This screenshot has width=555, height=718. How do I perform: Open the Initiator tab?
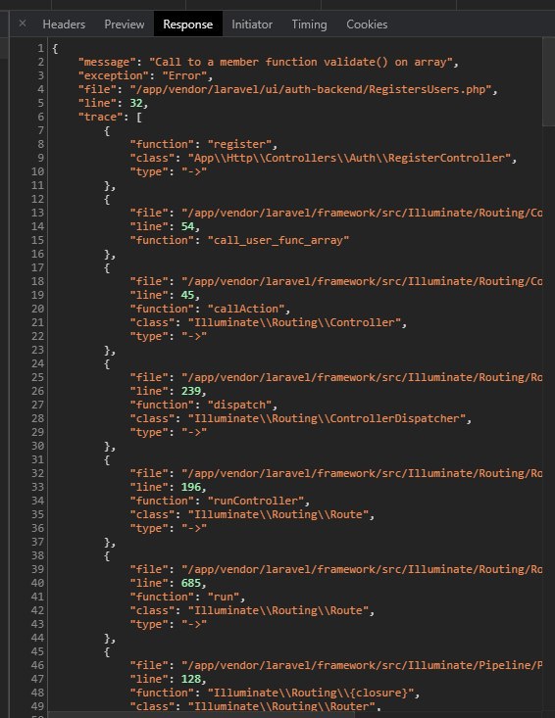point(252,24)
